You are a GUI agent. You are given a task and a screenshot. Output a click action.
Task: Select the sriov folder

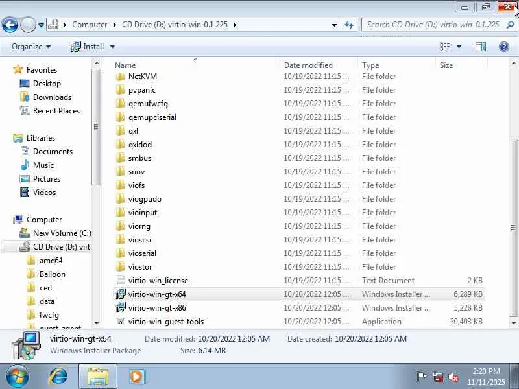tap(136, 172)
